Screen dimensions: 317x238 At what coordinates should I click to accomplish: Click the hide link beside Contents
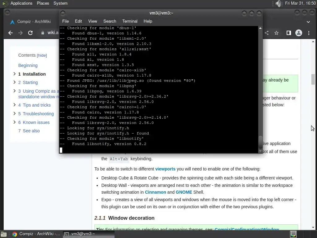pyautogui.click(x=42, y=55)
